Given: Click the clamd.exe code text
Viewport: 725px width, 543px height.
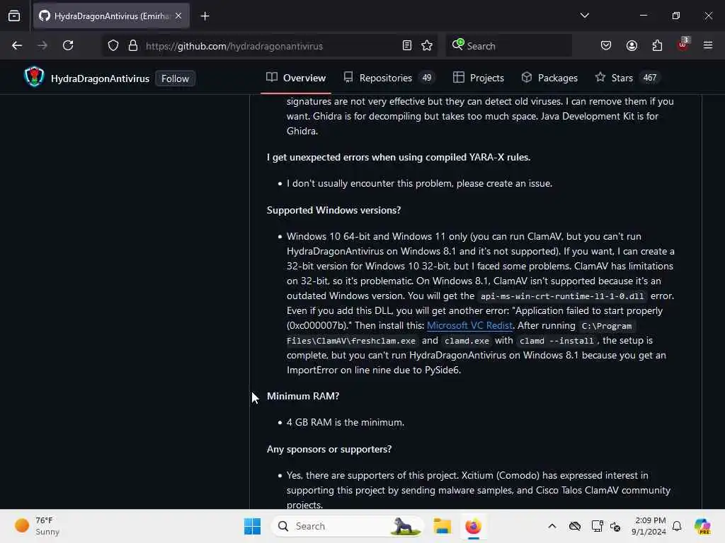Looking at the screenshot, I should point(467,341).
